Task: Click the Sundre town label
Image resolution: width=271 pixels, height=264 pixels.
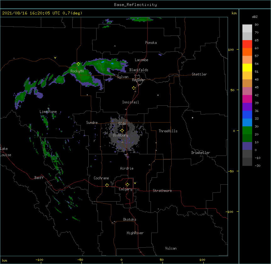Action: [92, 123]
